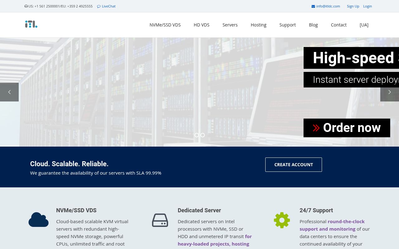Click the Sign Up link
Screen dimensions: 399x249
[x=353, y=6]
